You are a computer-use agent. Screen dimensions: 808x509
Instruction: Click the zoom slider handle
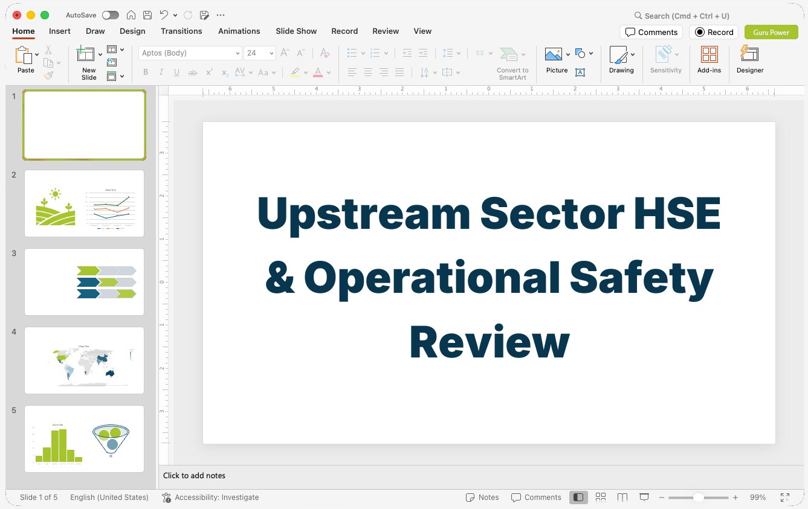[698, 498]
